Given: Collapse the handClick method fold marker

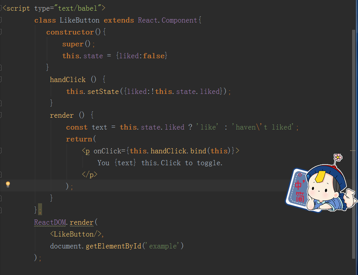Looking at the screenshot, I should pos(1,79).
